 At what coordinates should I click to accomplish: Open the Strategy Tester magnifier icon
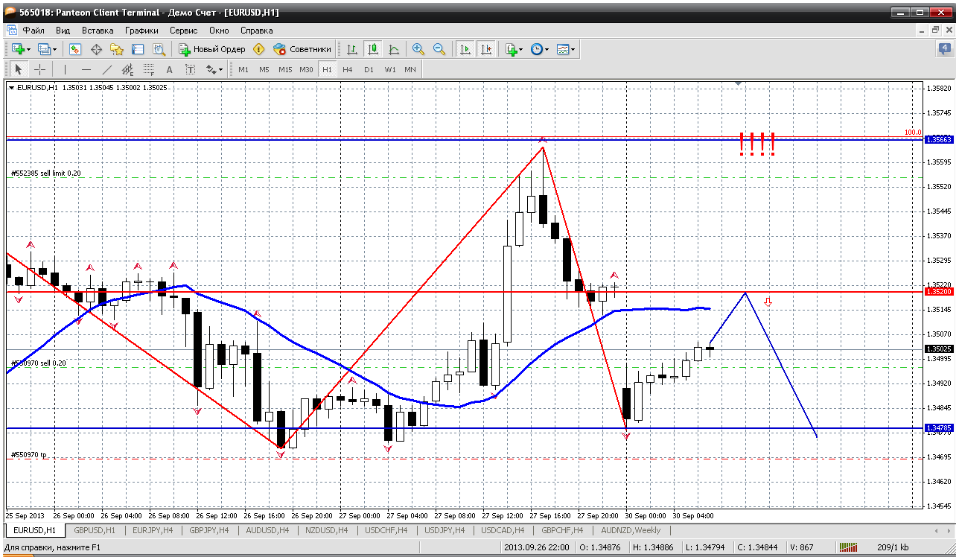[x=159, y=49]
